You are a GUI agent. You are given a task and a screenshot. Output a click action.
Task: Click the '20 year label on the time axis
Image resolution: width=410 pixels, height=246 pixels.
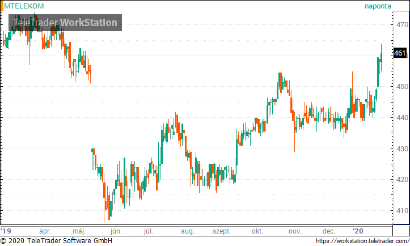pos(358,231)
